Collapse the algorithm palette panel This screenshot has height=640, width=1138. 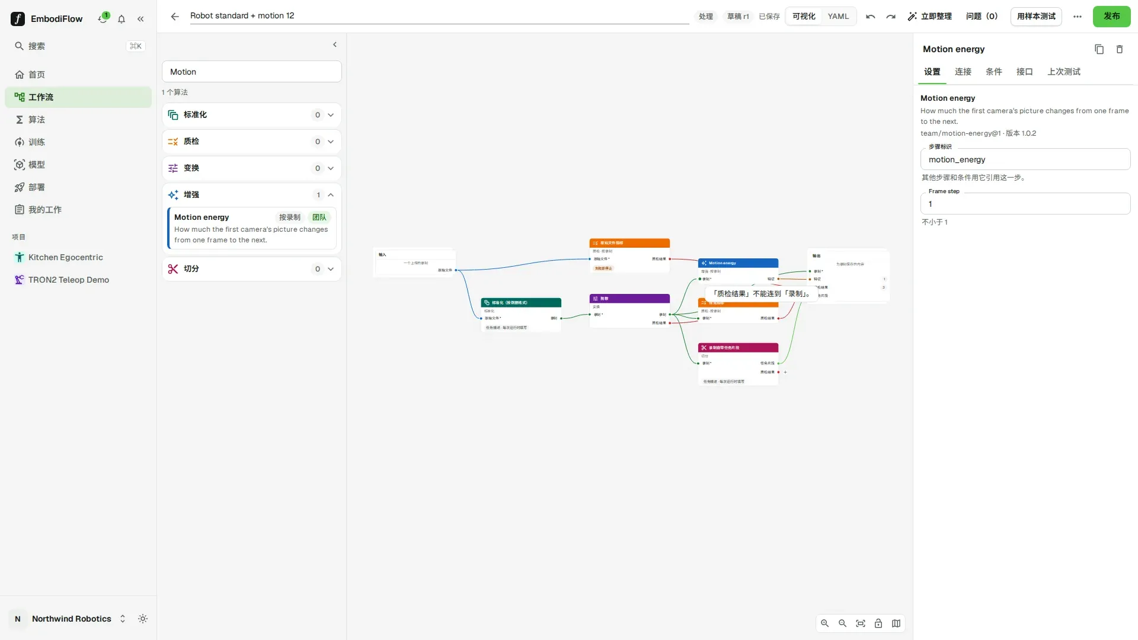coord(335,44)
